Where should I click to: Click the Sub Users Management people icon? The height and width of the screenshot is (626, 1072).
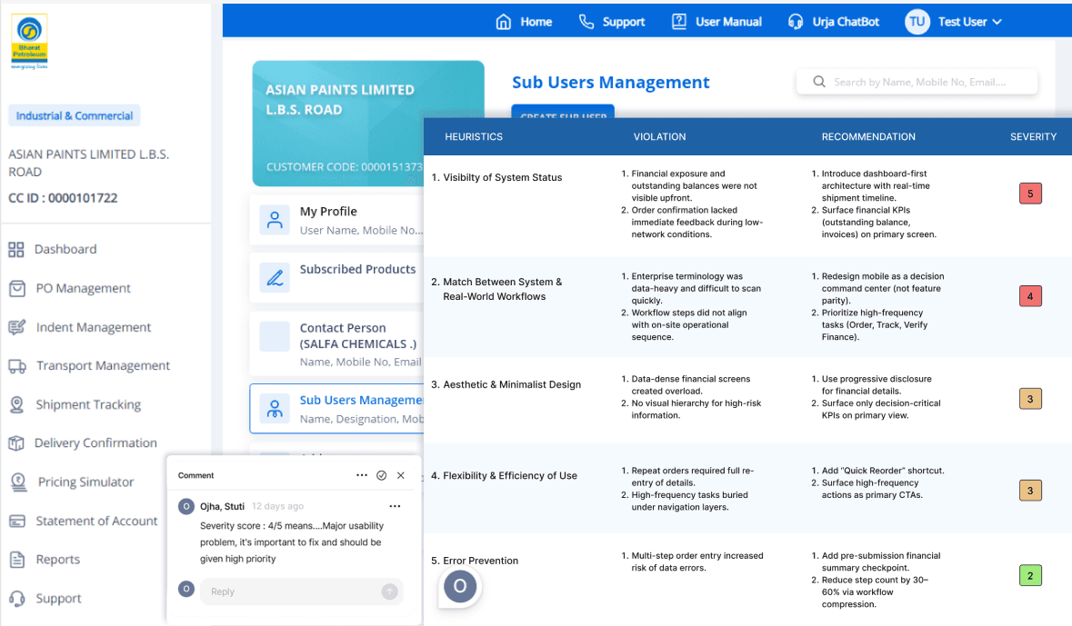275,409
